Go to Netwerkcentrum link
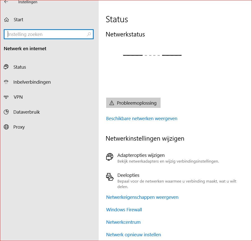The height and width of the screenshot is (241, 252). point(123,222)
